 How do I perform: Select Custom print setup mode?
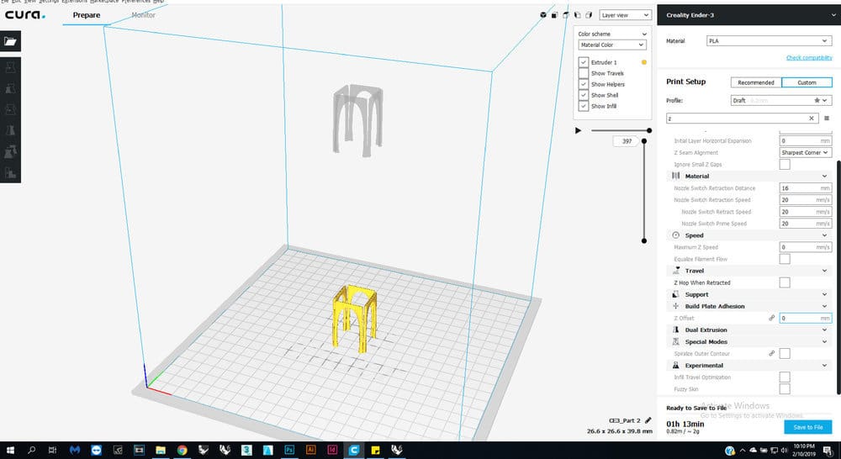coord(807,82)
